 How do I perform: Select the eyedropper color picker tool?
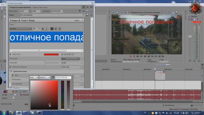(53, 77)
